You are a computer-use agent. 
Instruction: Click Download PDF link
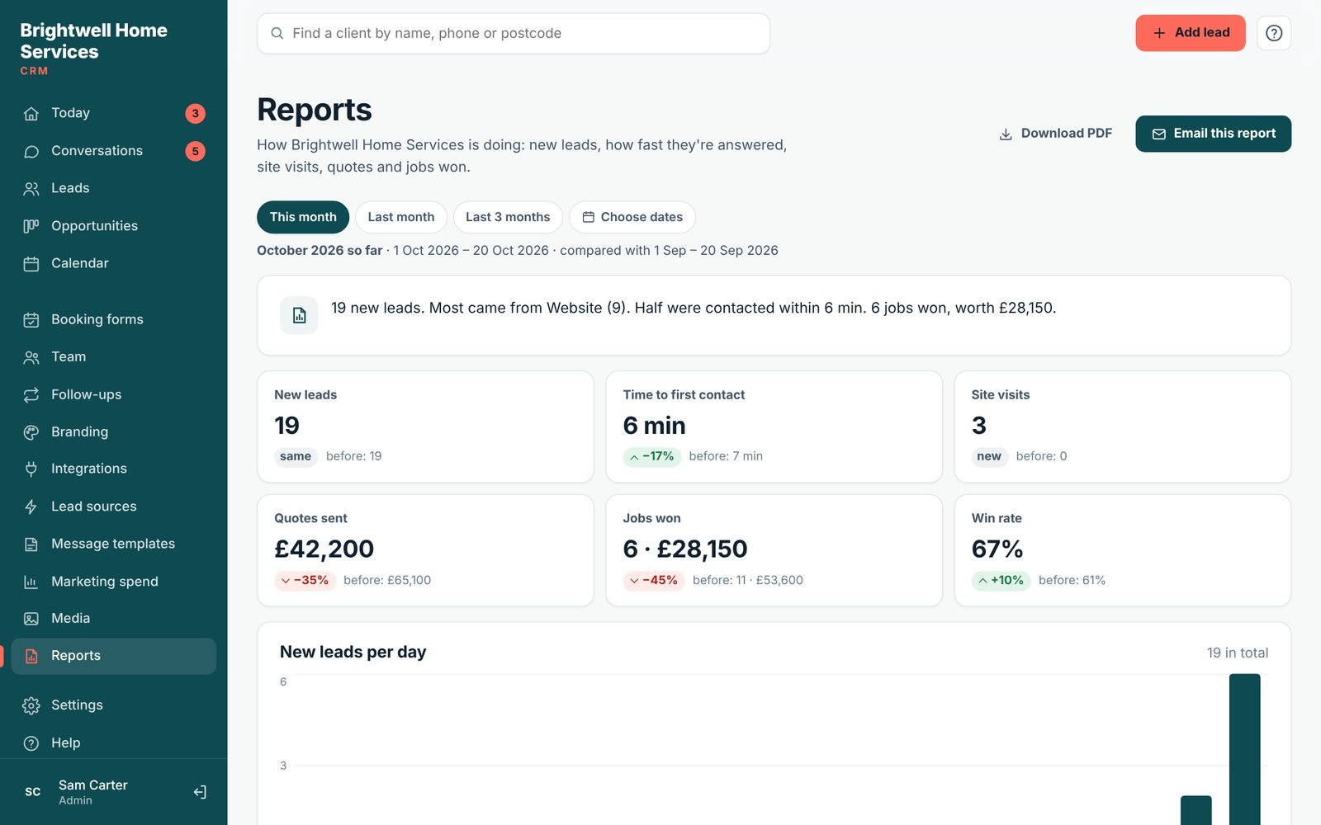point(1055,134)
